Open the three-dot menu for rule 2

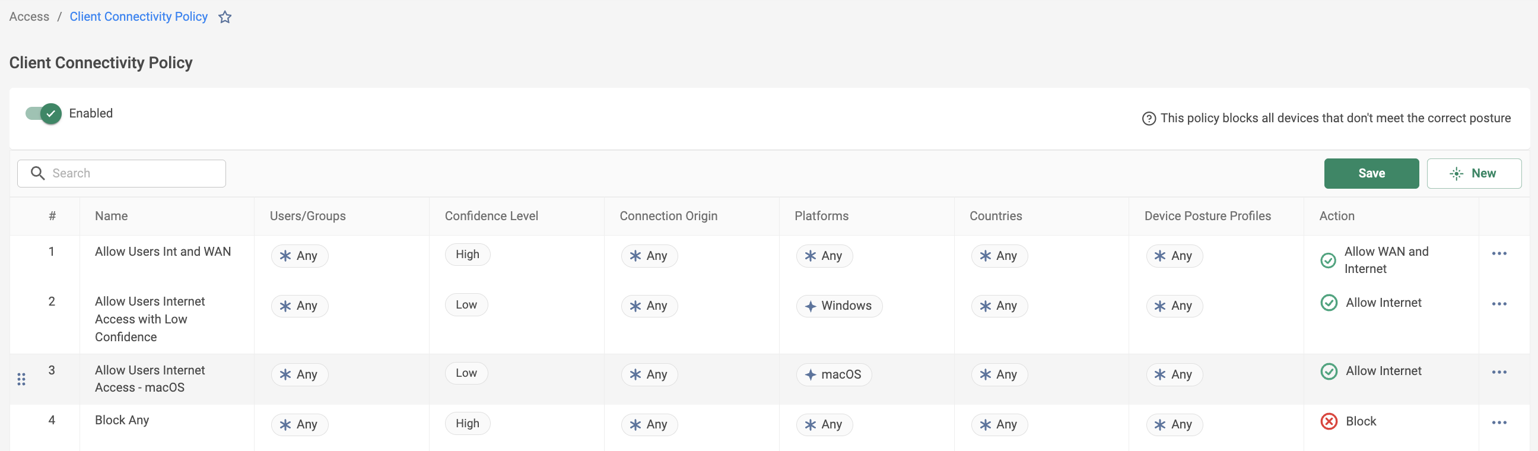[x=1499, y=303]
